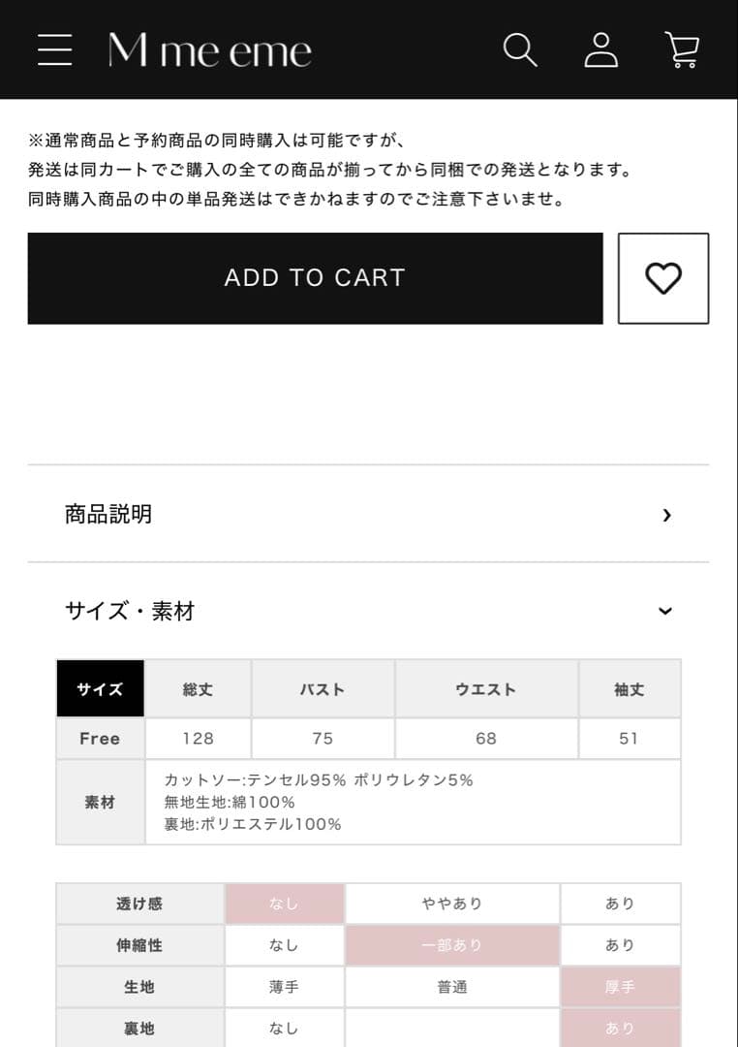The width and height of the screenshot is (738, 1047).
Task: Click the search magnifier icon
Action: pyautogui.click(x=520, y=49)
